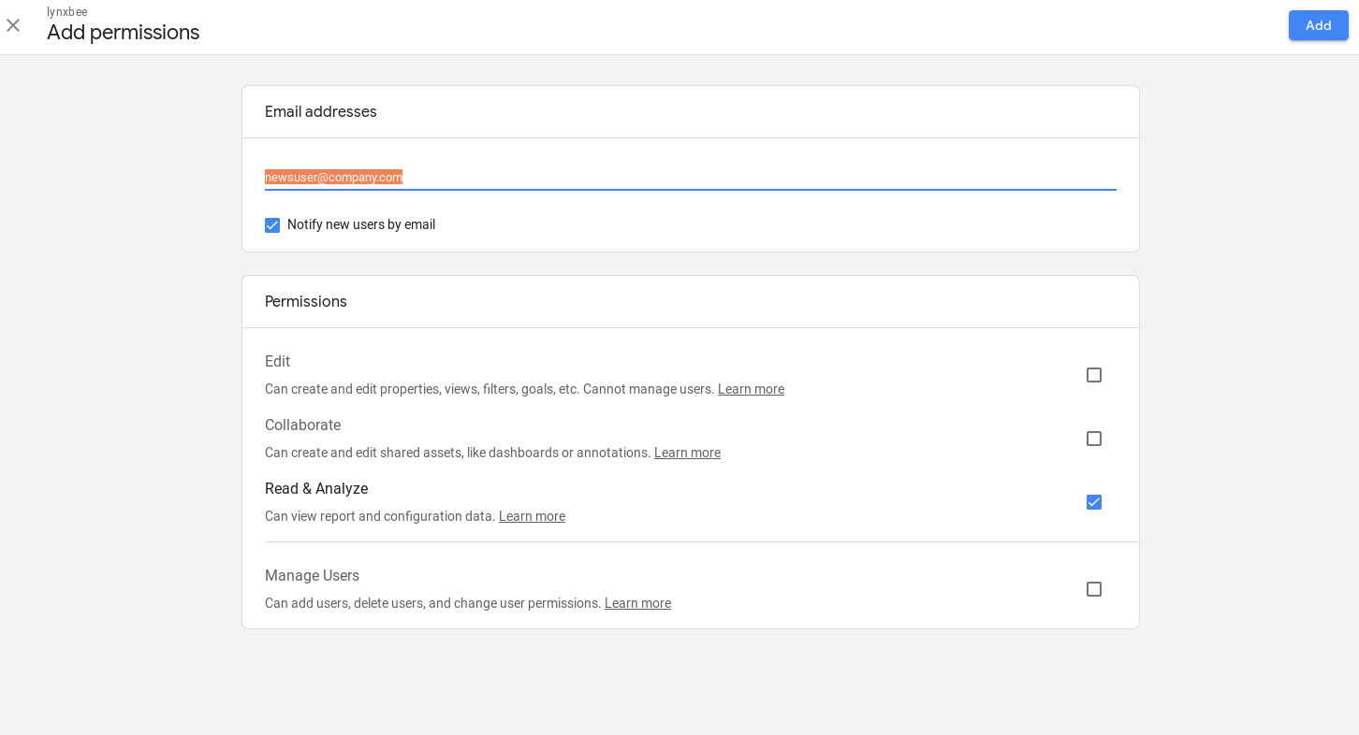The image size is (1359, 735).
Task: Click the Add permissions page title
Action: (x=123, y=32)
